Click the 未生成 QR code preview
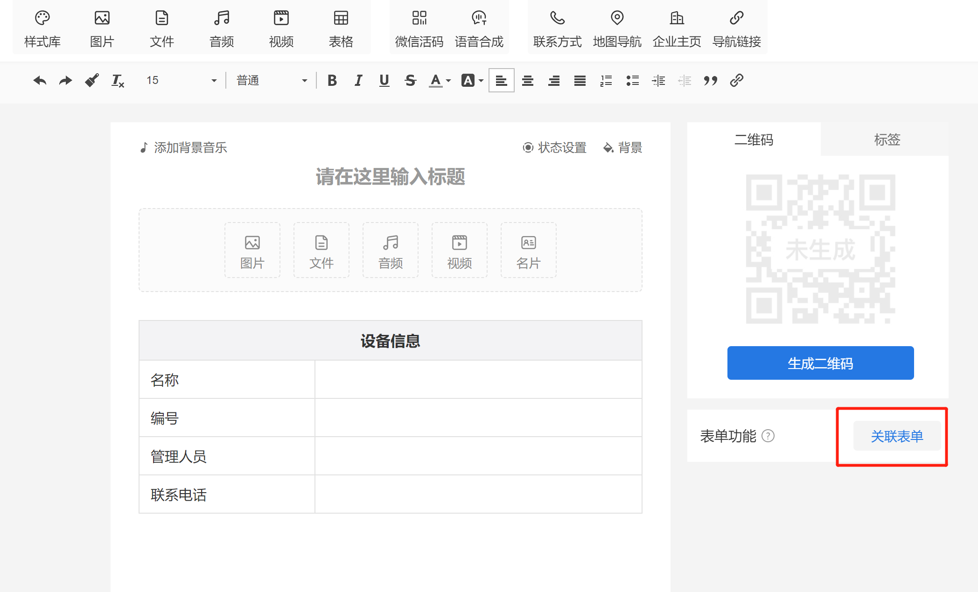 pyautogui.click(x=820, y=249)
